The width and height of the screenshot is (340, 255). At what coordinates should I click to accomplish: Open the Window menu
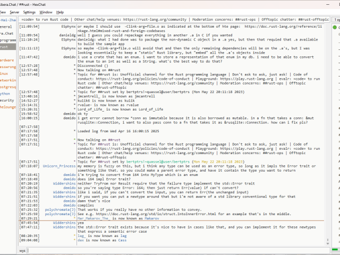(46, 12)
